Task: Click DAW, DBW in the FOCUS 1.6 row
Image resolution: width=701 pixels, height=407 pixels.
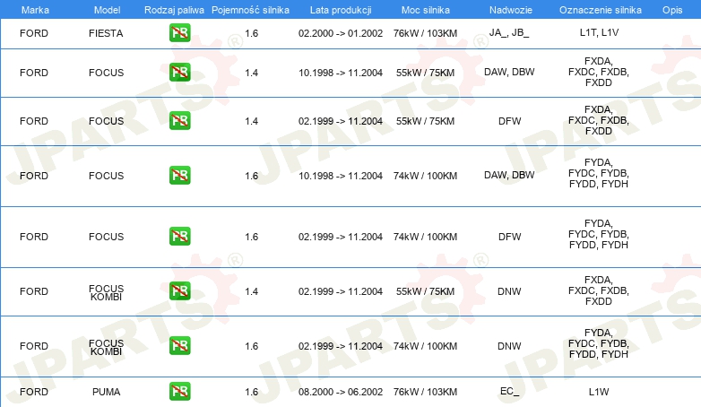Action: (509, 176)
